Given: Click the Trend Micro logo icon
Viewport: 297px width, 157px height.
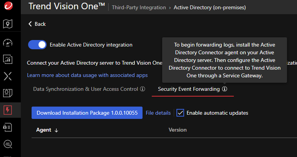Looking at the screenshot, I should point(8,7).
